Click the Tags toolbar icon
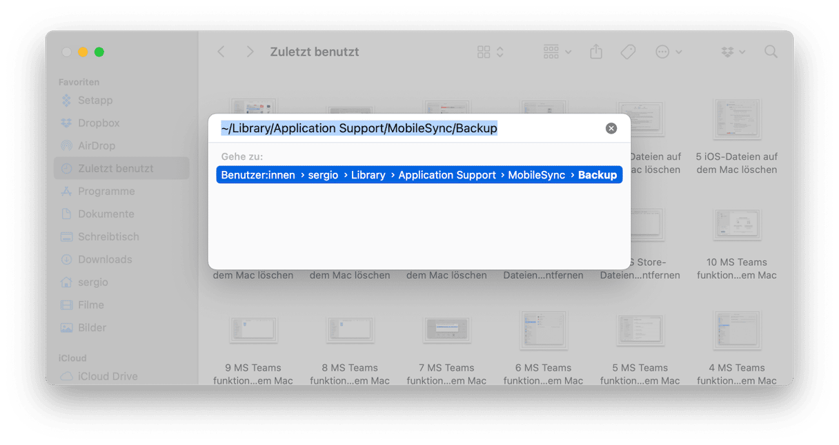Screen dimensions: 839x445 click(x=628, y=52)
